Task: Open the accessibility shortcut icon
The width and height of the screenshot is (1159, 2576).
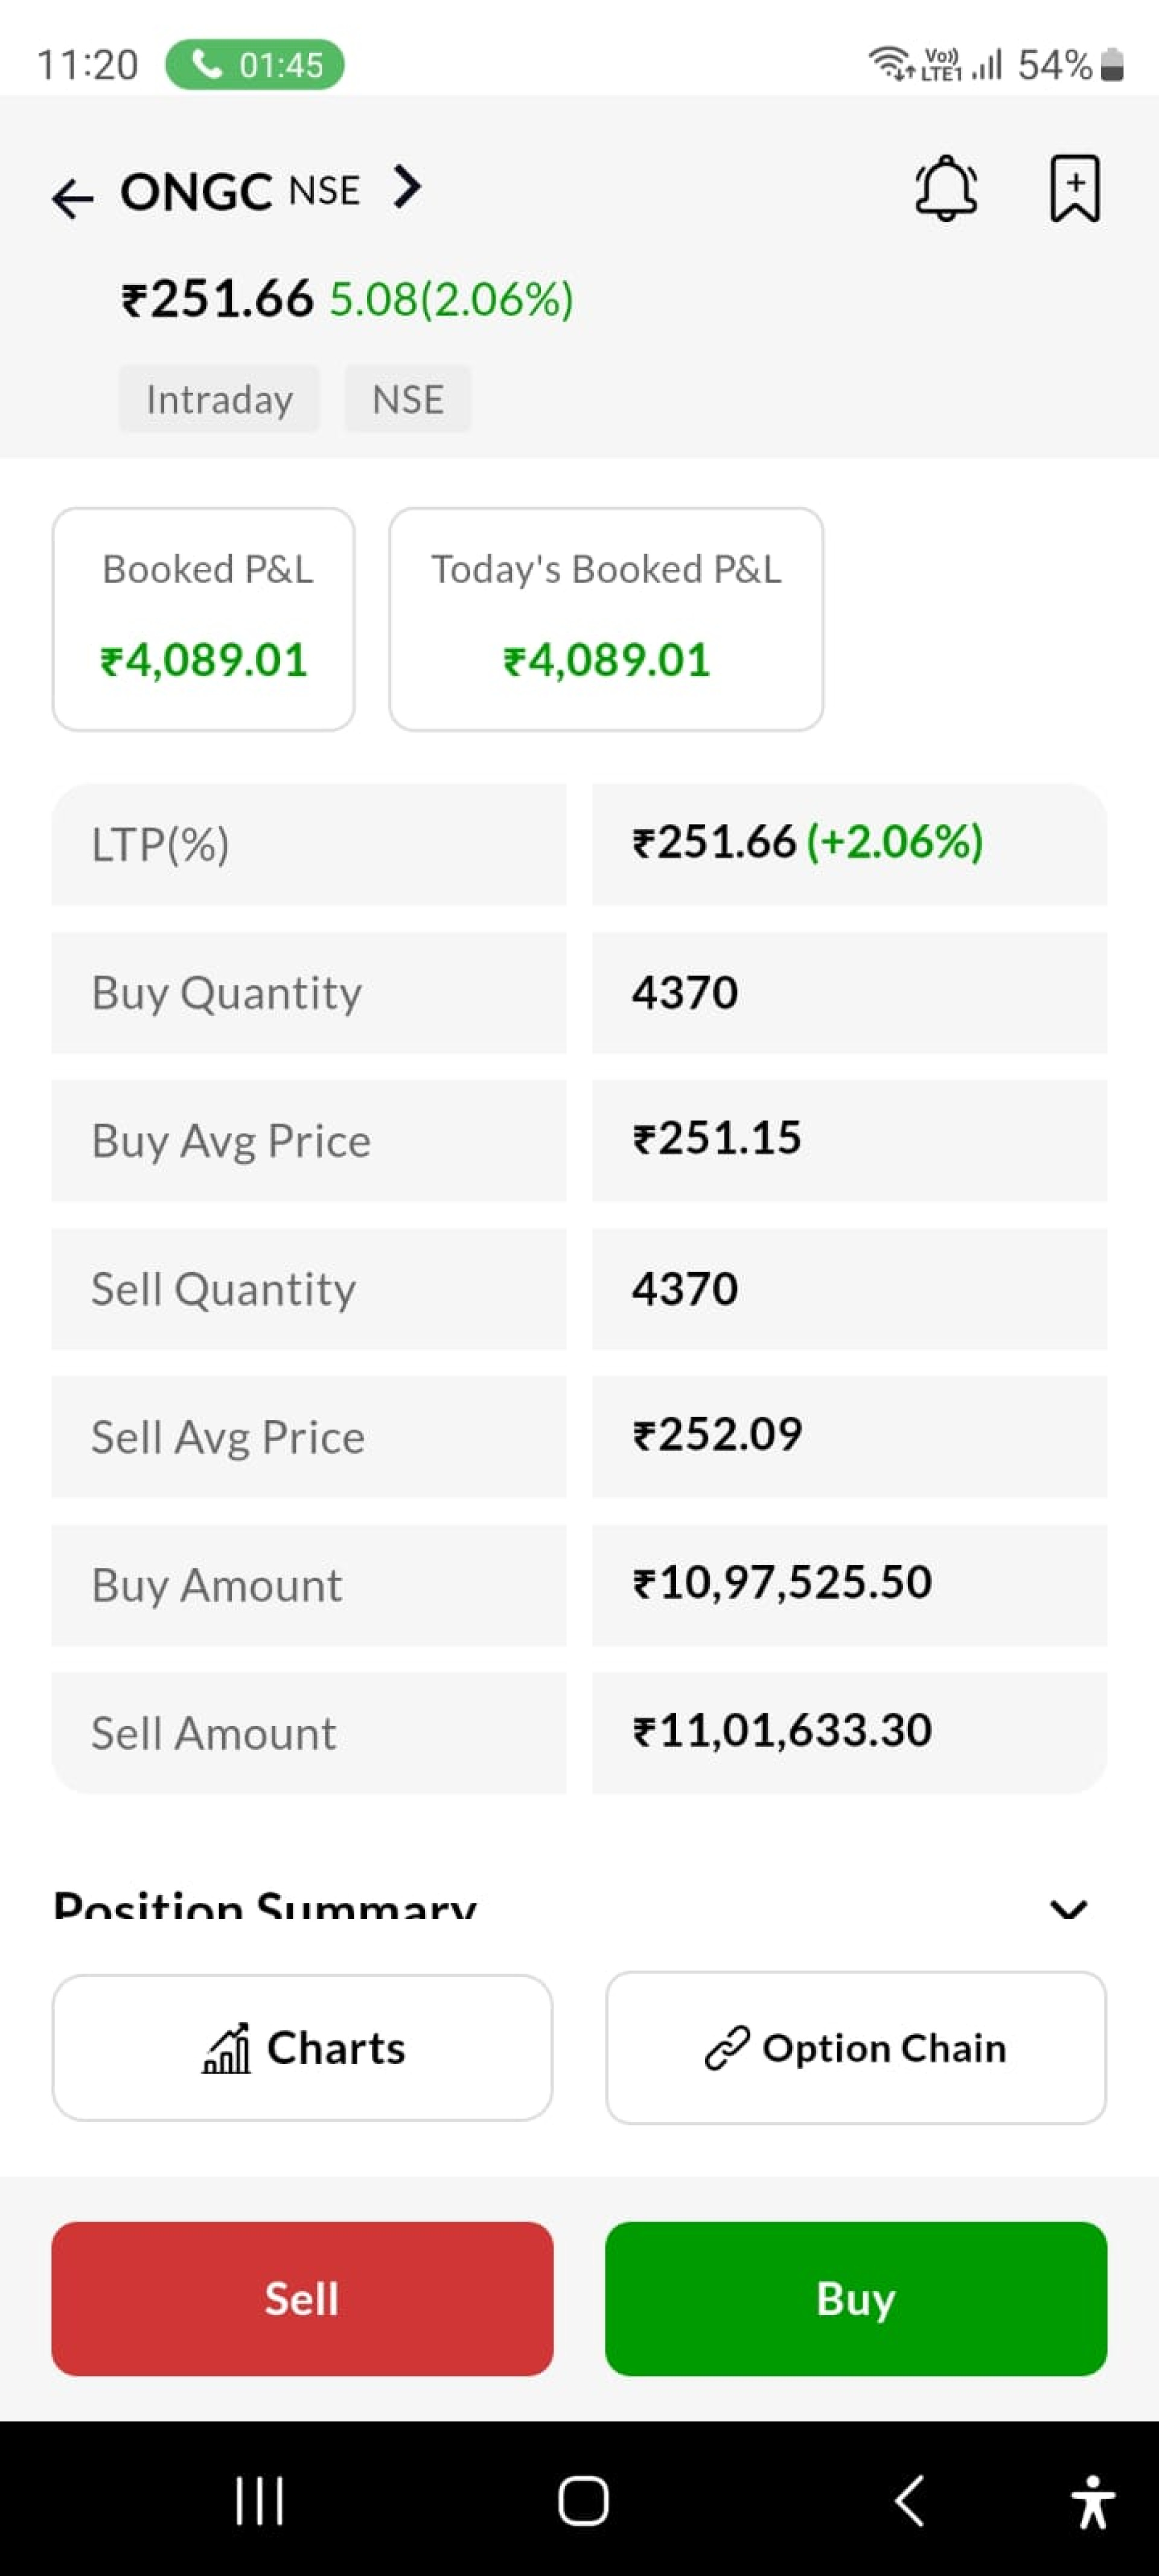Action: (1092, 2500)
